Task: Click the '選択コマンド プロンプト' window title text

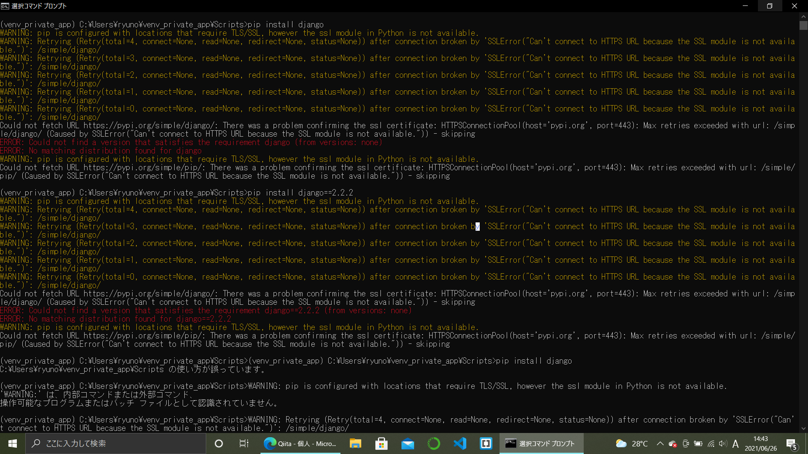Action: coord(39,6)
